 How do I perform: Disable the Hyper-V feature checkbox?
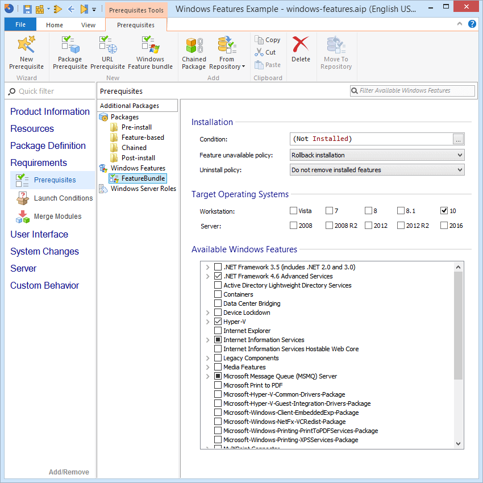pyautogui.click(x=217, y=321)
